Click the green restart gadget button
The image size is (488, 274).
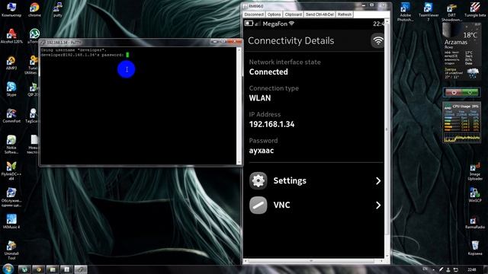(470, 92)
